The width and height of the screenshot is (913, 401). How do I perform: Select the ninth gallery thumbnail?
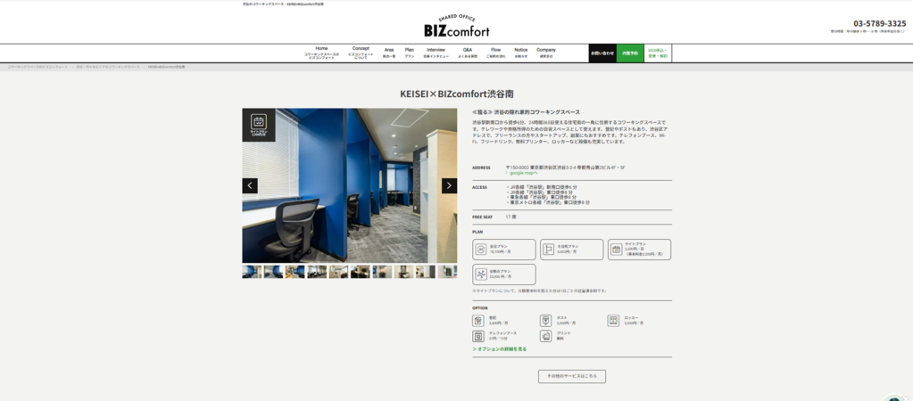coord(426,272)
